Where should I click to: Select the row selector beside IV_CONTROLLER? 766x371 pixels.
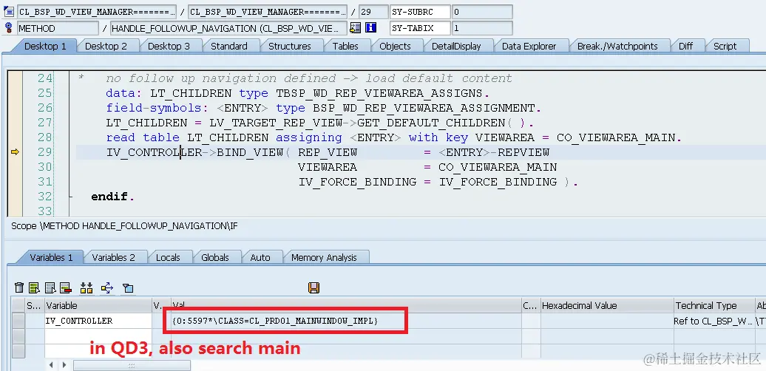pyautogui.click(x=18, y=321)
